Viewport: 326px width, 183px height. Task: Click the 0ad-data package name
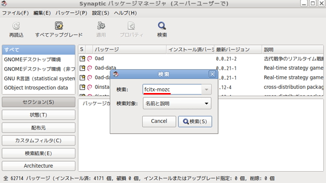pos(105,68)
